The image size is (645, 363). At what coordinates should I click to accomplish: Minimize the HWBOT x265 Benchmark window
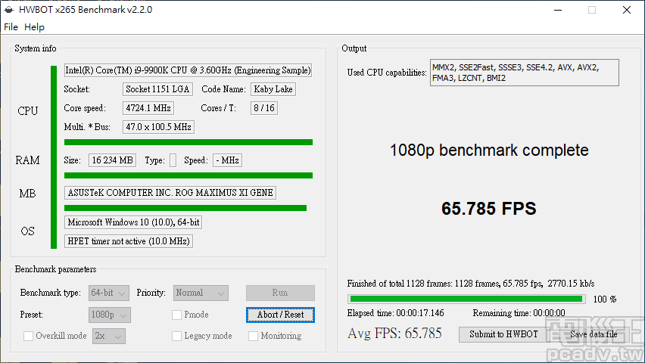[x=558, y=10]
